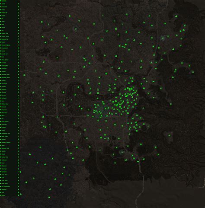Click the "Submarine" legend entry
205x208 pixels.
tap(4, 172)
